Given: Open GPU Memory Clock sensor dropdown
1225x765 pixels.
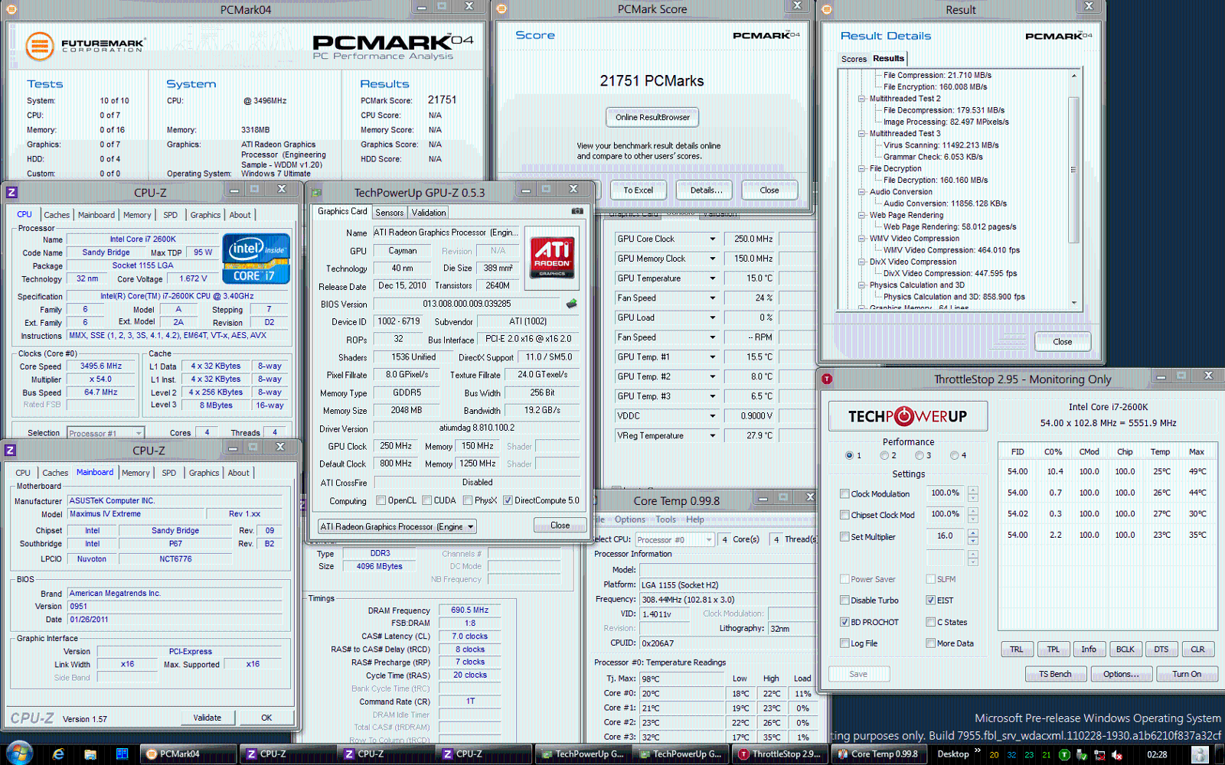Looking at the screenshot, I should (712, 259).
